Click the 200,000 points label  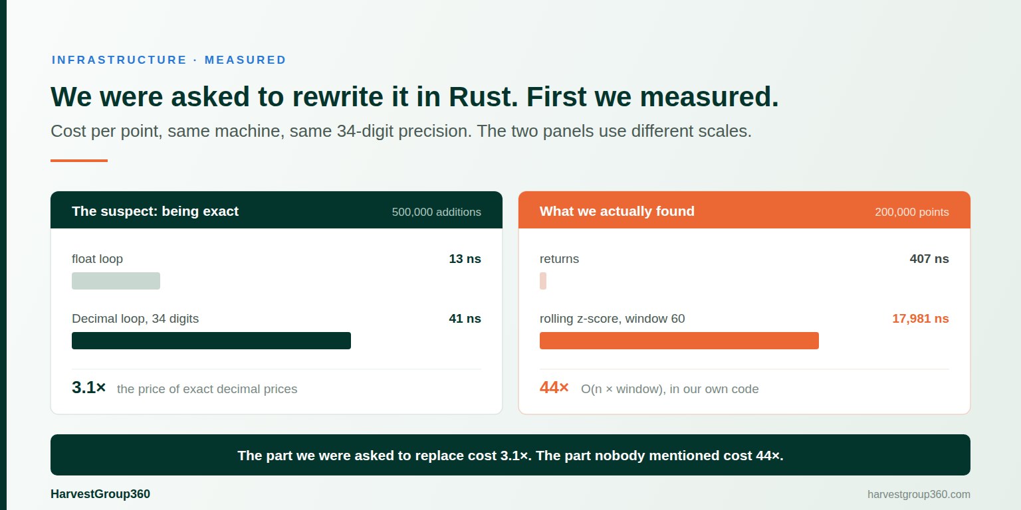[912, 212]
